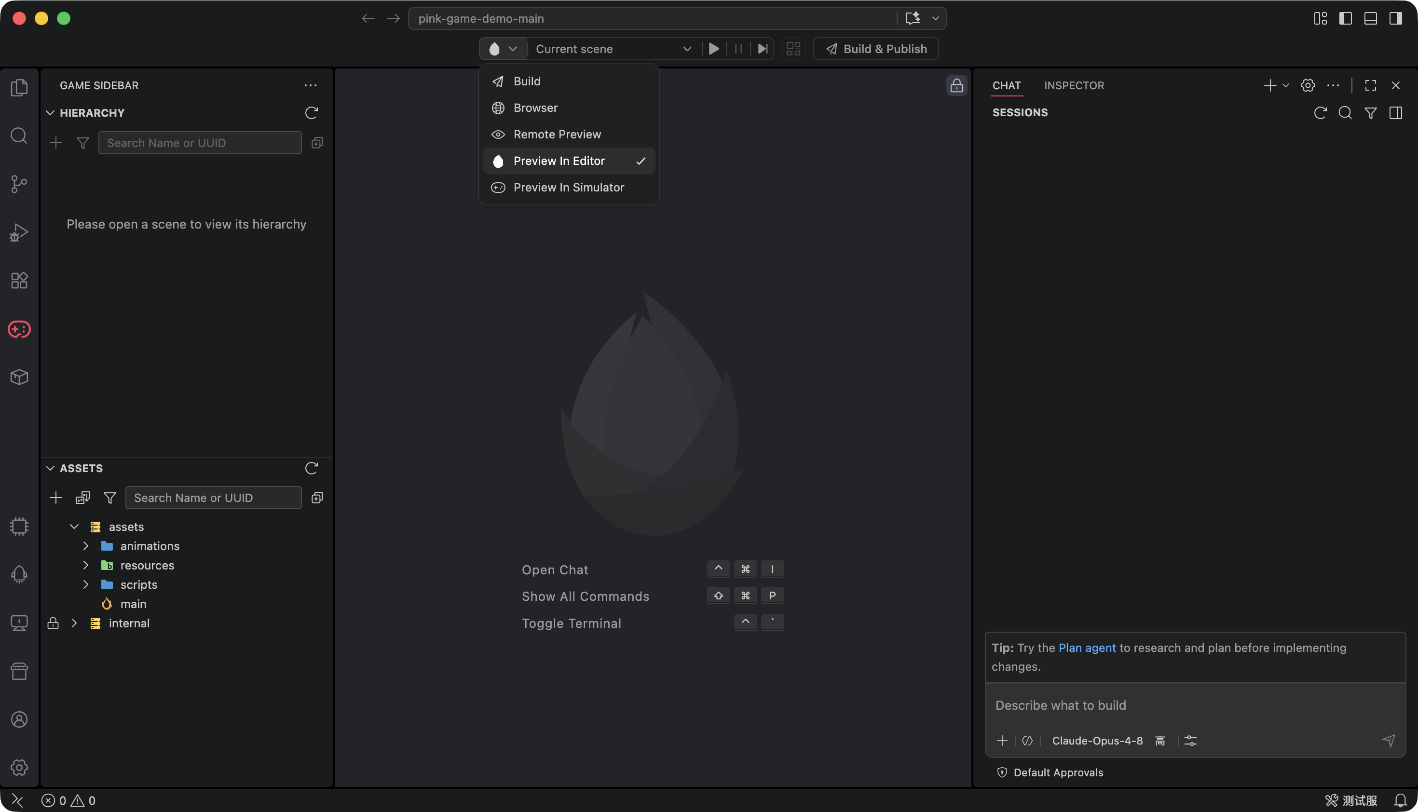The width and height of the screenshot is (1418, 812).
Task: Open chat settings gear icon
Action: coord(1308,85)
